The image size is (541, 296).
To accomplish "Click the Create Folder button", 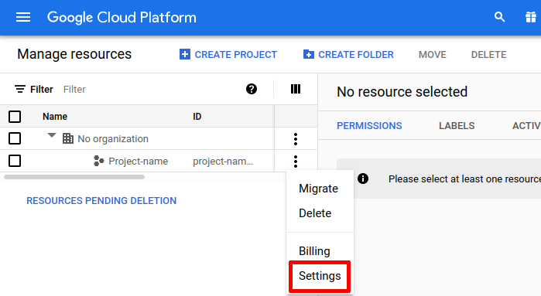I will (x=348, y=54).
